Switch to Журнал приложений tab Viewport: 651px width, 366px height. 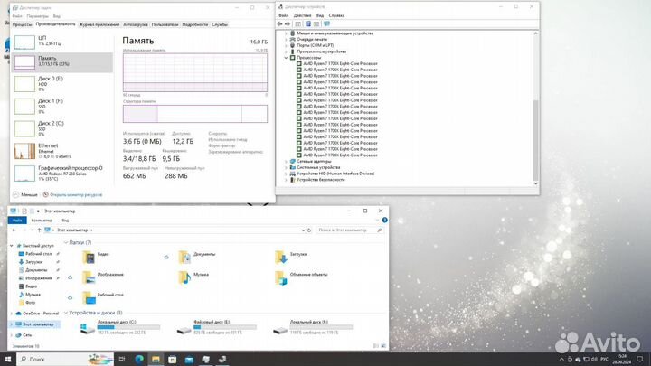pos(99,24)
